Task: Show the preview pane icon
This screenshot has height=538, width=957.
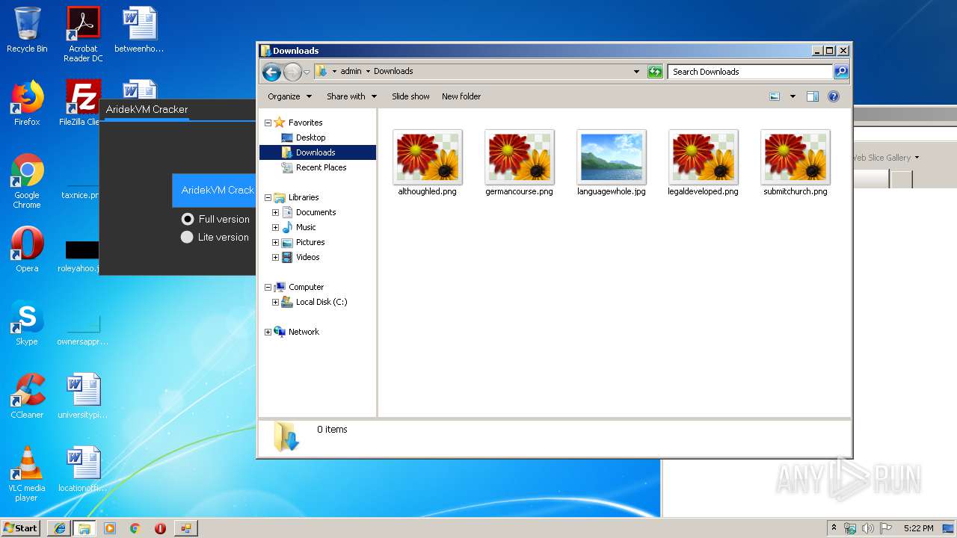Action: pyautogui.click(x=813, y=96)
